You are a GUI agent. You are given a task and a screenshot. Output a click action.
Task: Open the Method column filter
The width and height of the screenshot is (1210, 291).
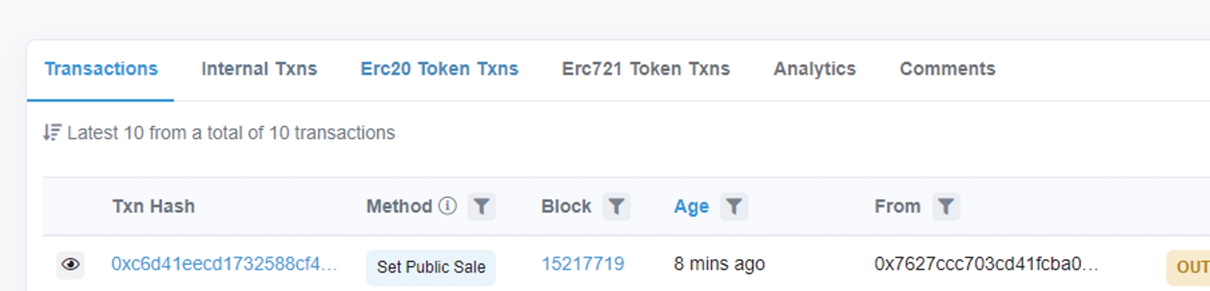click(482, 207)
